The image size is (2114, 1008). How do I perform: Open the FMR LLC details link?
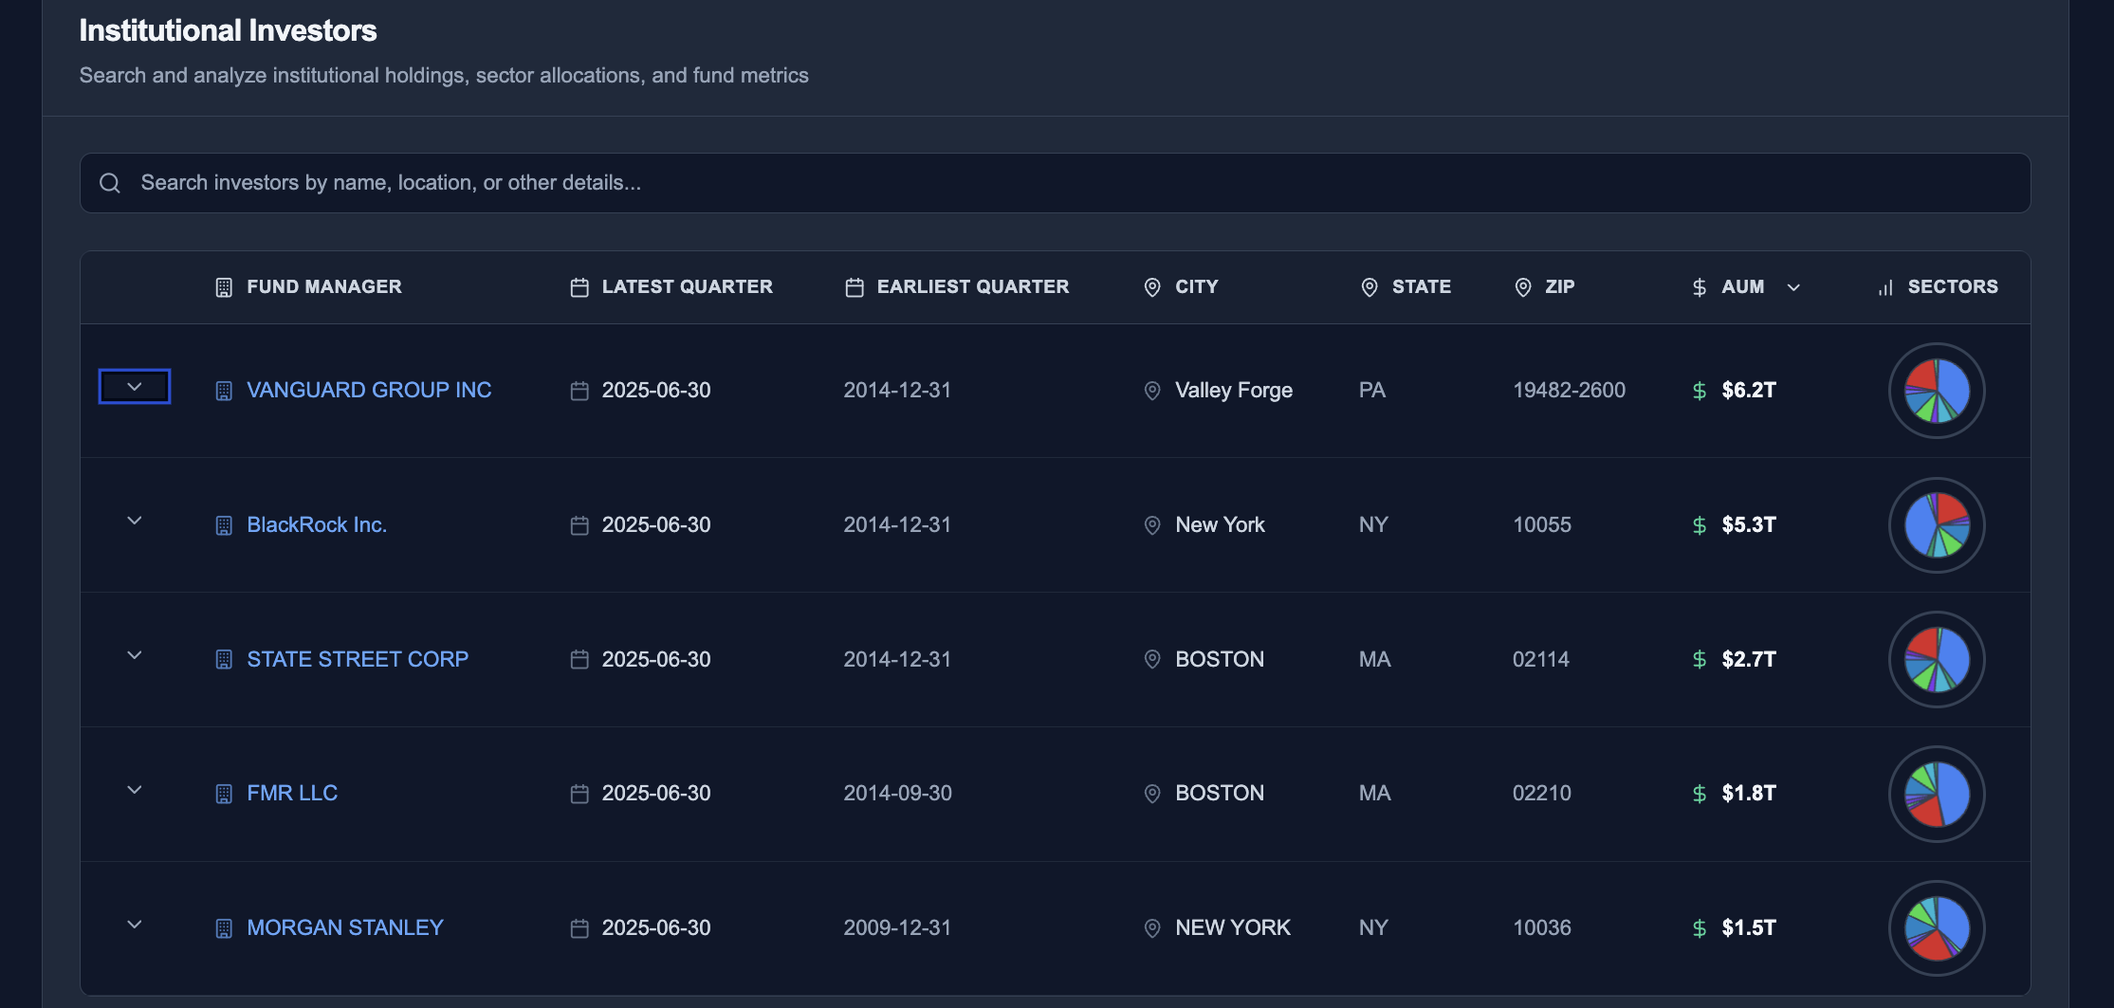(291, 793)
